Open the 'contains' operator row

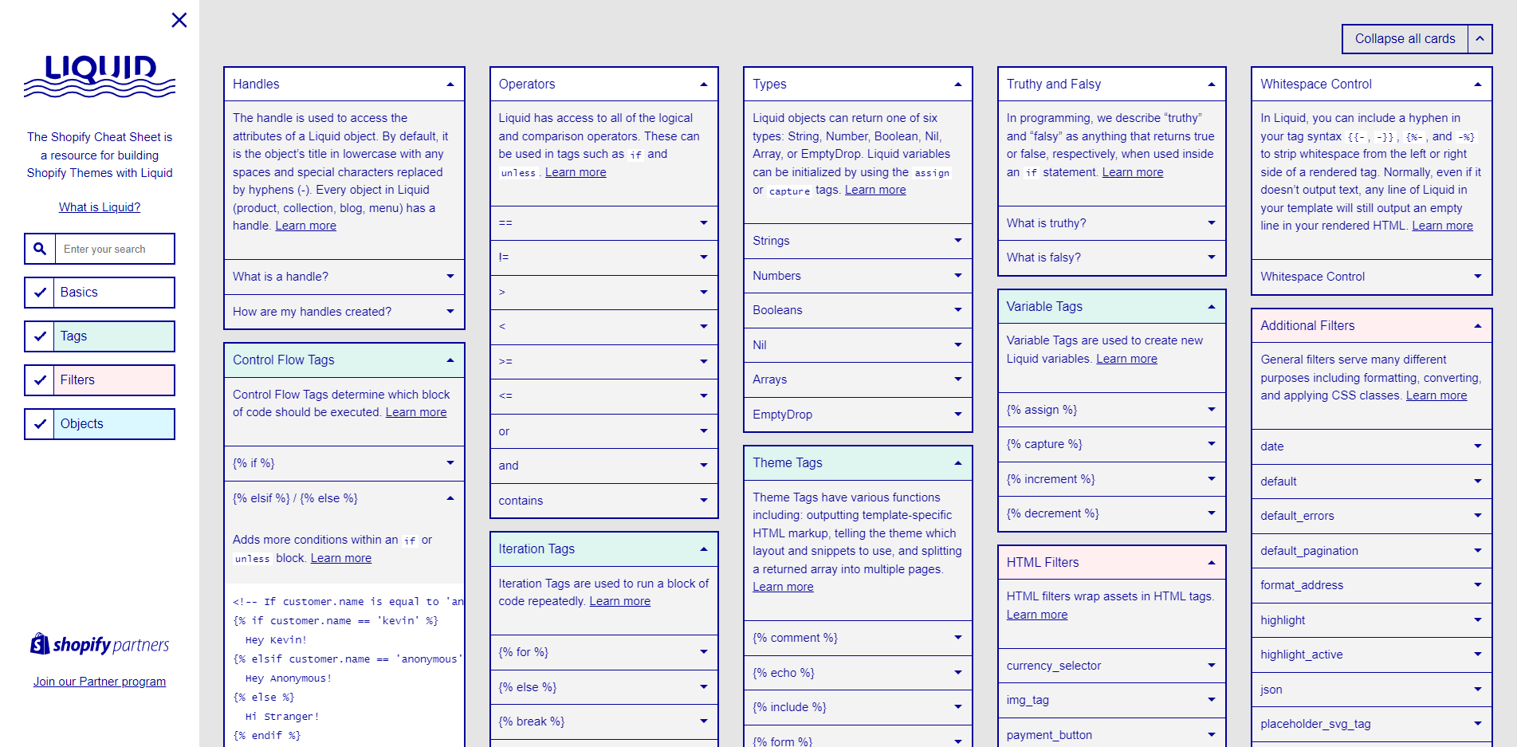[604, 501]
